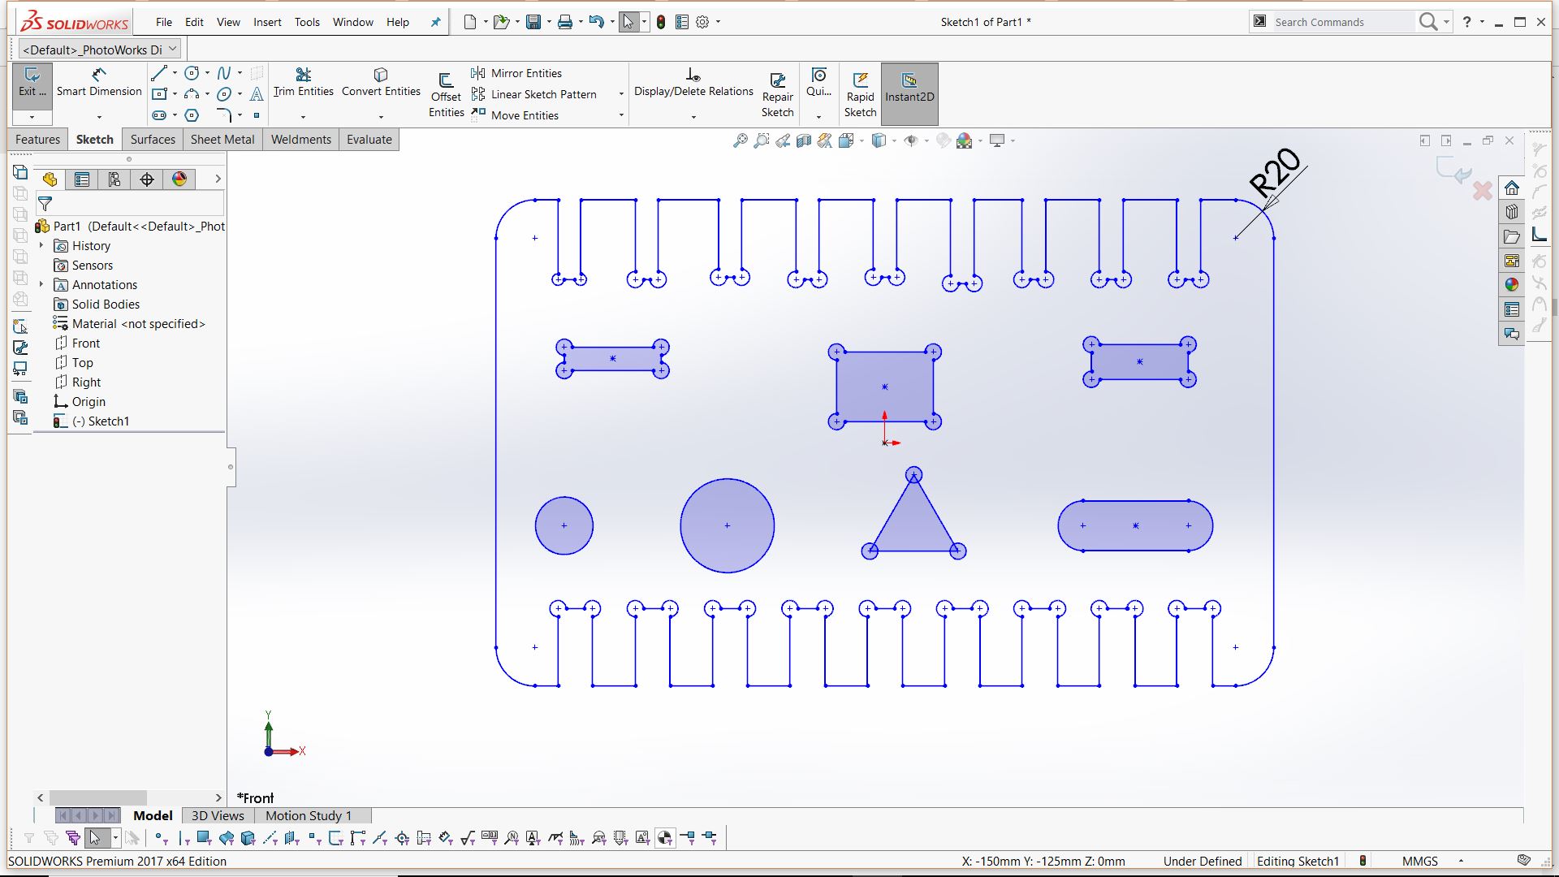Screen dimensions: 1559x877
Task: Click the MMGS unit system button
Action: pos(1419,861)
